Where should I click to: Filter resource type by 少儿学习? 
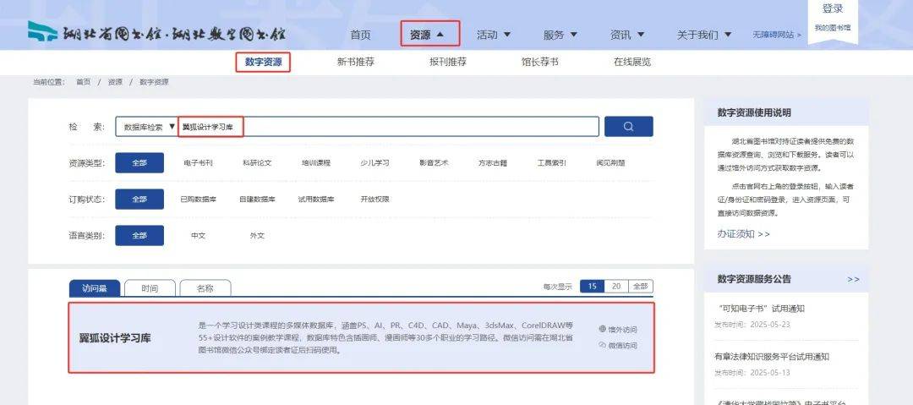pos(374,163)
